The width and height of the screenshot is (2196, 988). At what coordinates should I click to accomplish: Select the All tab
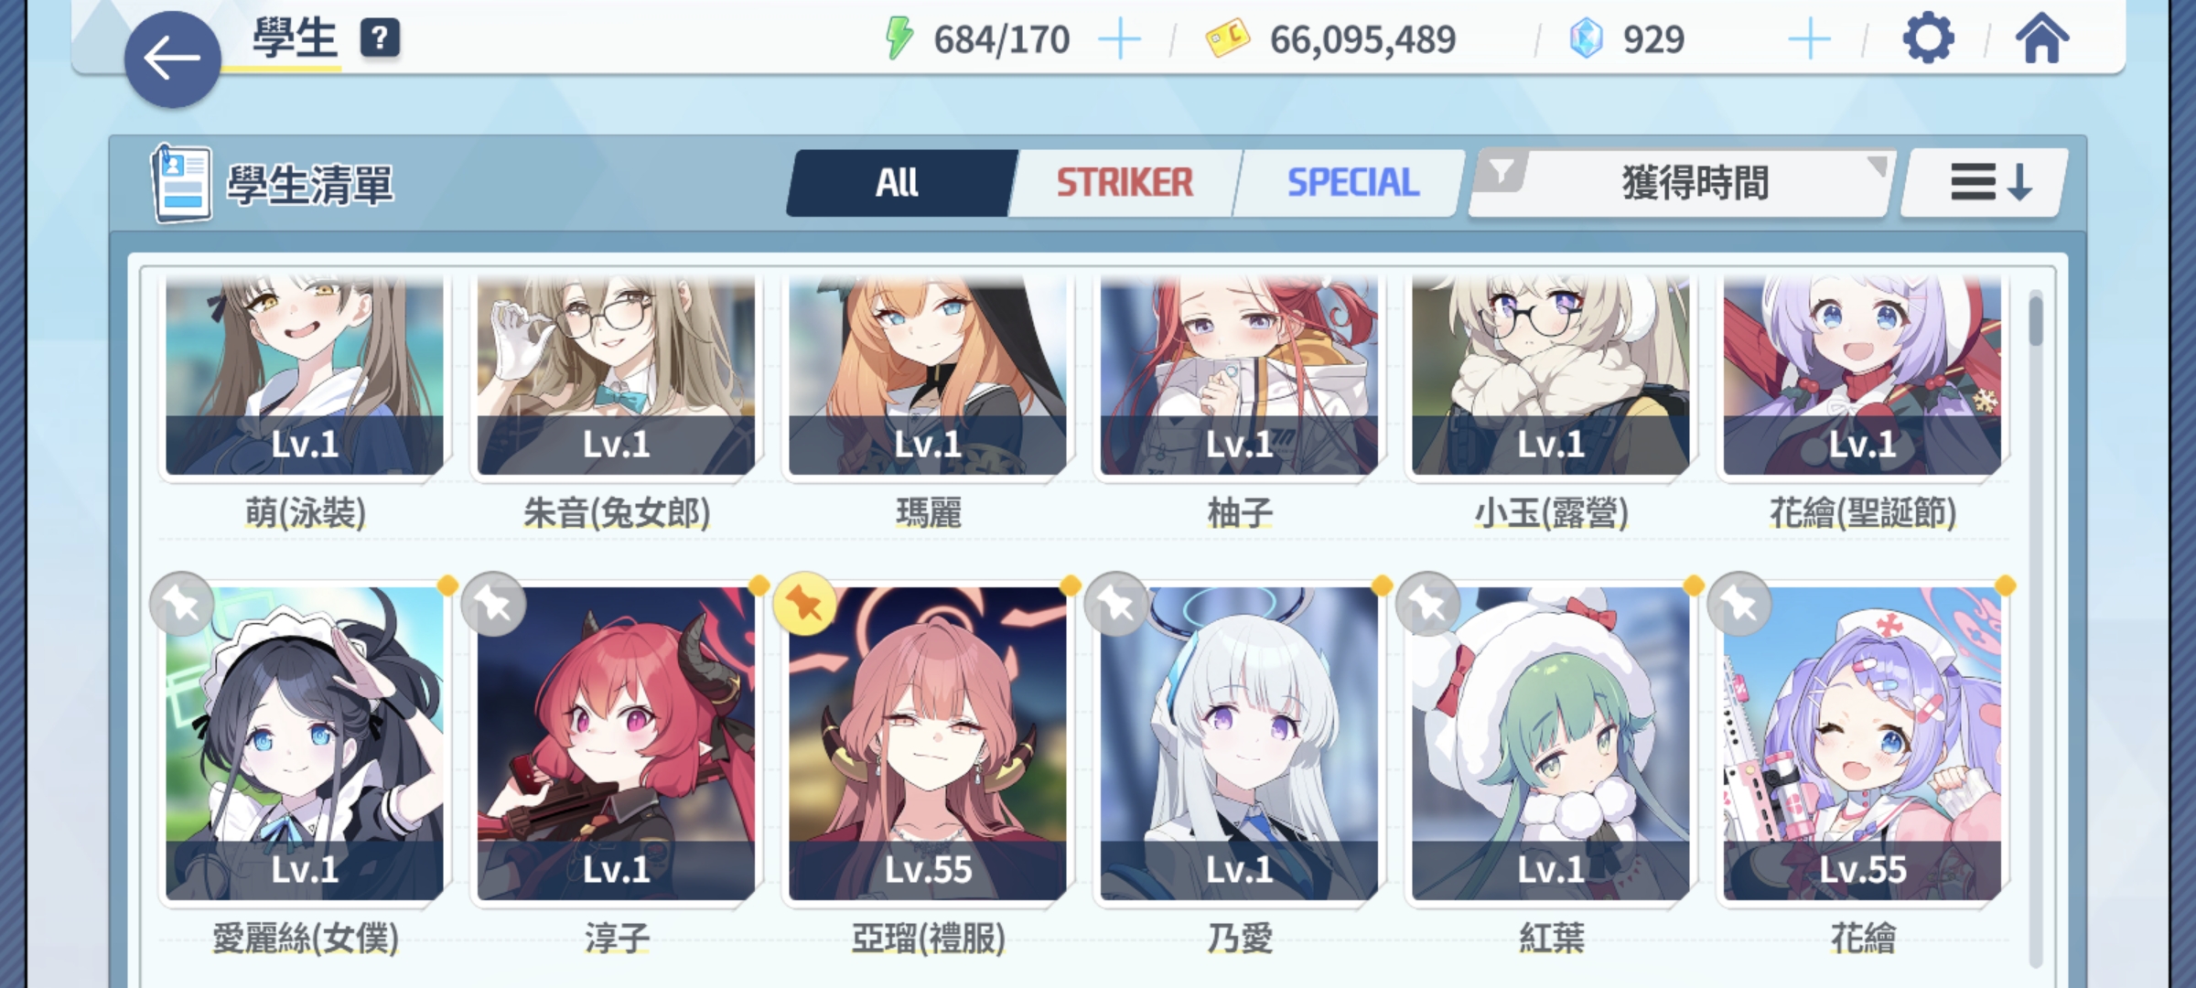(x=899, y=183)
